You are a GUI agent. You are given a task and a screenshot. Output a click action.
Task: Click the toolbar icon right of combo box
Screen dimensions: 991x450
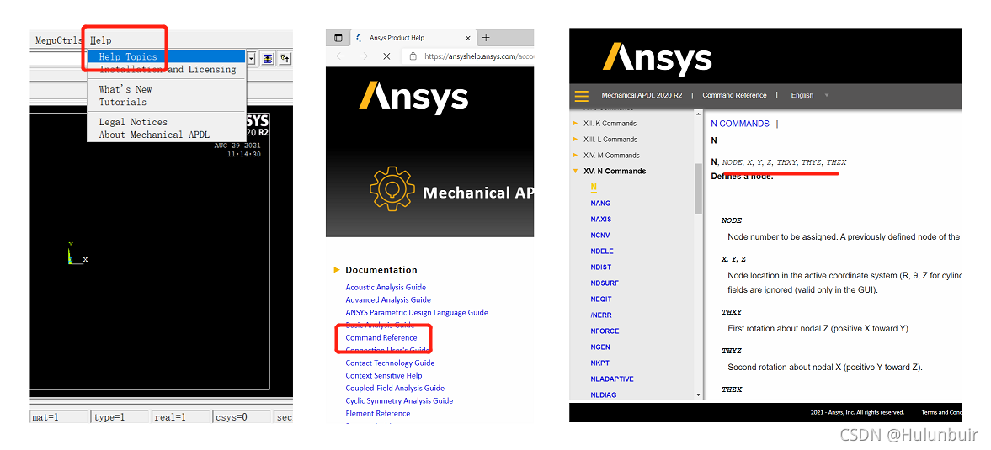pyautogui.click(x=268, y=58)
